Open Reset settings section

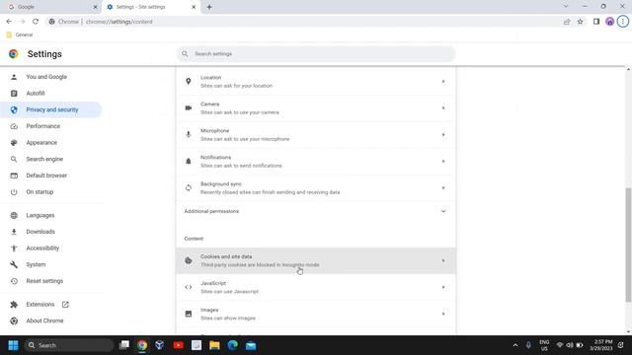pyautogui.click(x=44, y=281)
